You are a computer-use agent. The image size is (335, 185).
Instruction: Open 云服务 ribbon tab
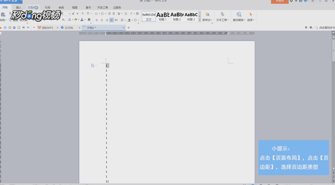point(117,8)
